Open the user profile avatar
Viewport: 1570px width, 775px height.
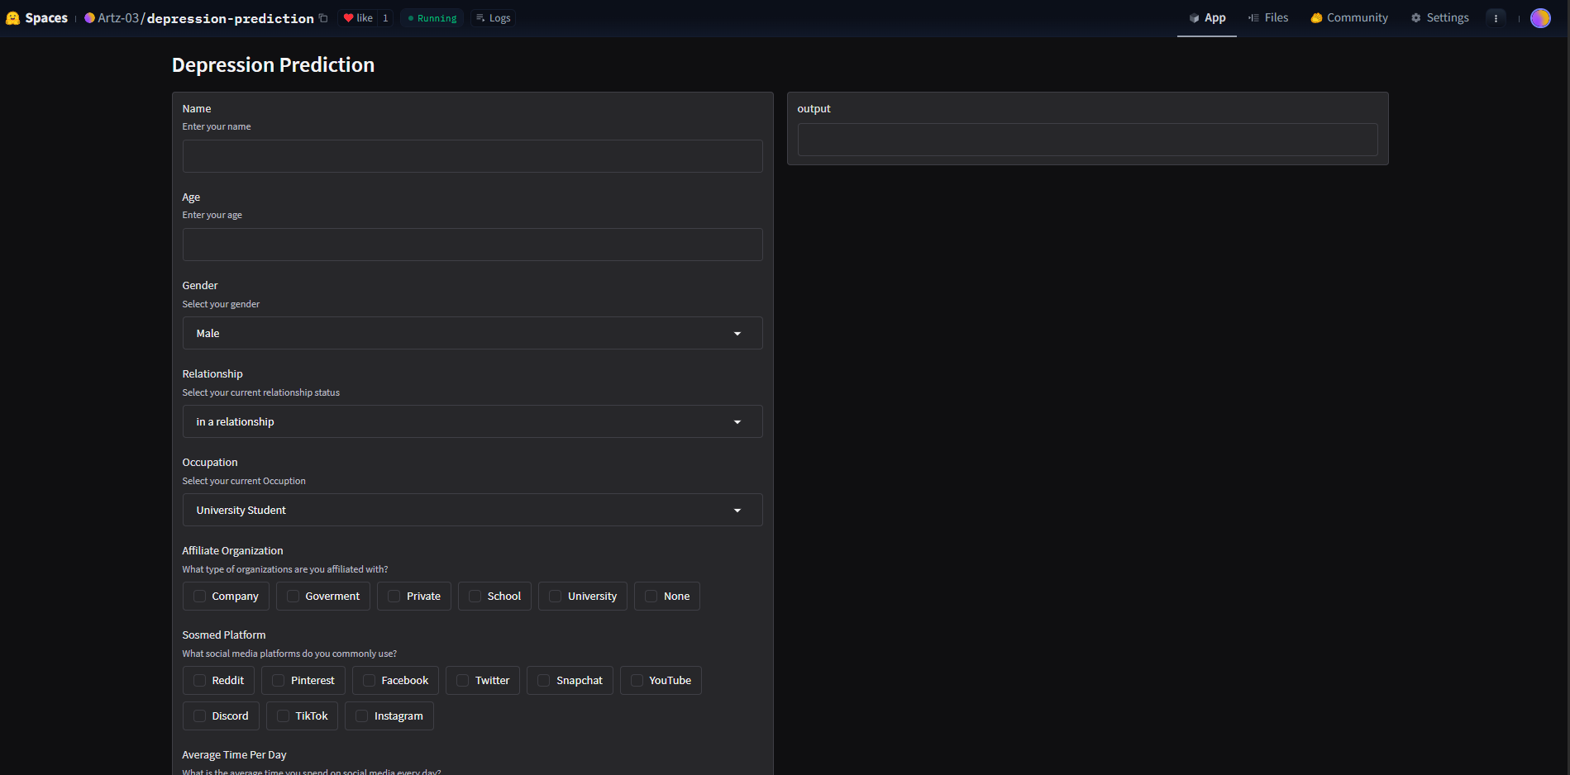coord(1539,18)
